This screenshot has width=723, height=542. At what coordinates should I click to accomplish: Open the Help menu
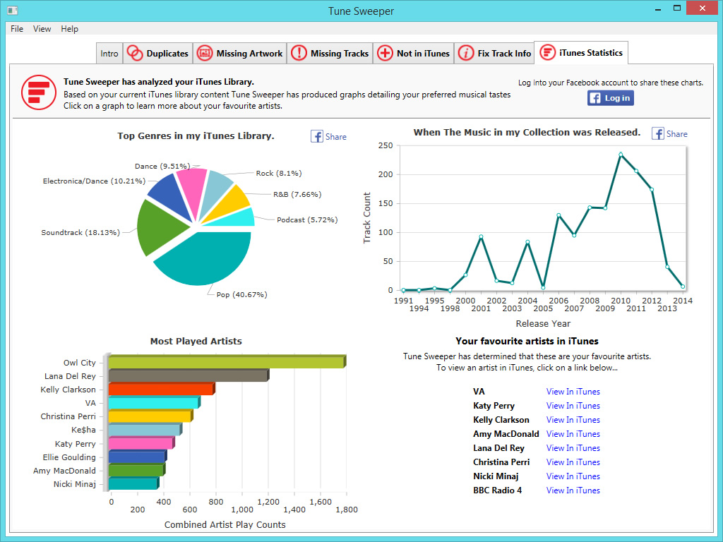(x=69, y=29)
